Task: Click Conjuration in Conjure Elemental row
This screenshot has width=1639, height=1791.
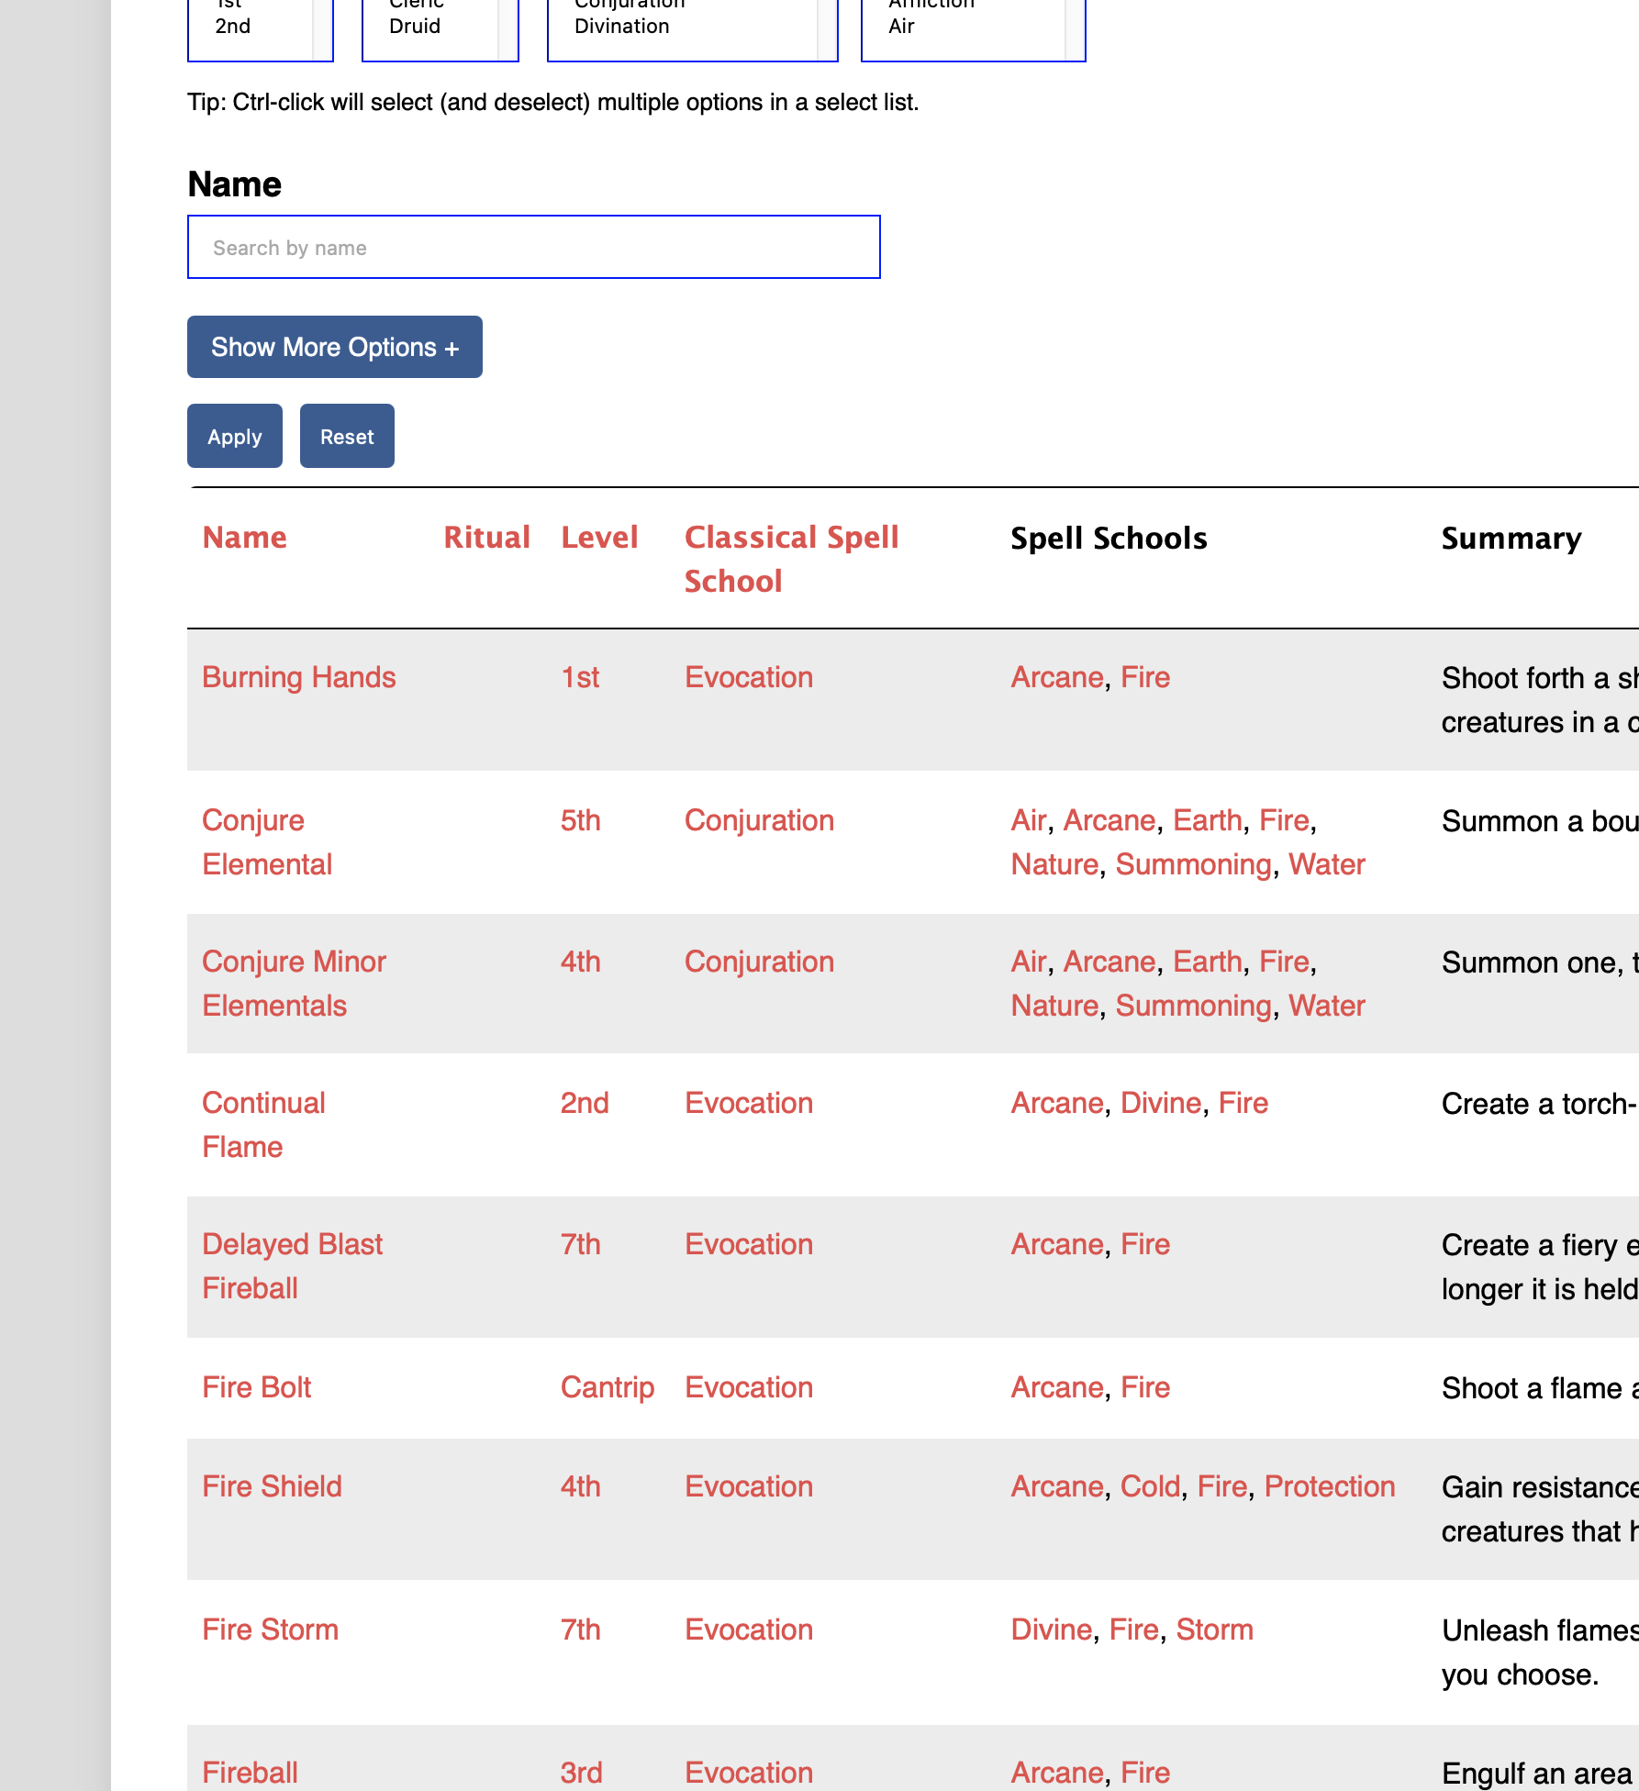Action: [x=760, y=820]
